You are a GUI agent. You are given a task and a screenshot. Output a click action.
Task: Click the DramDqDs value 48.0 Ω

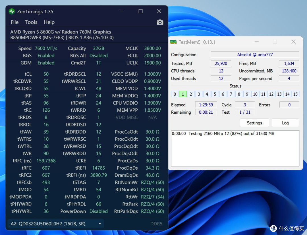[153, 175]
